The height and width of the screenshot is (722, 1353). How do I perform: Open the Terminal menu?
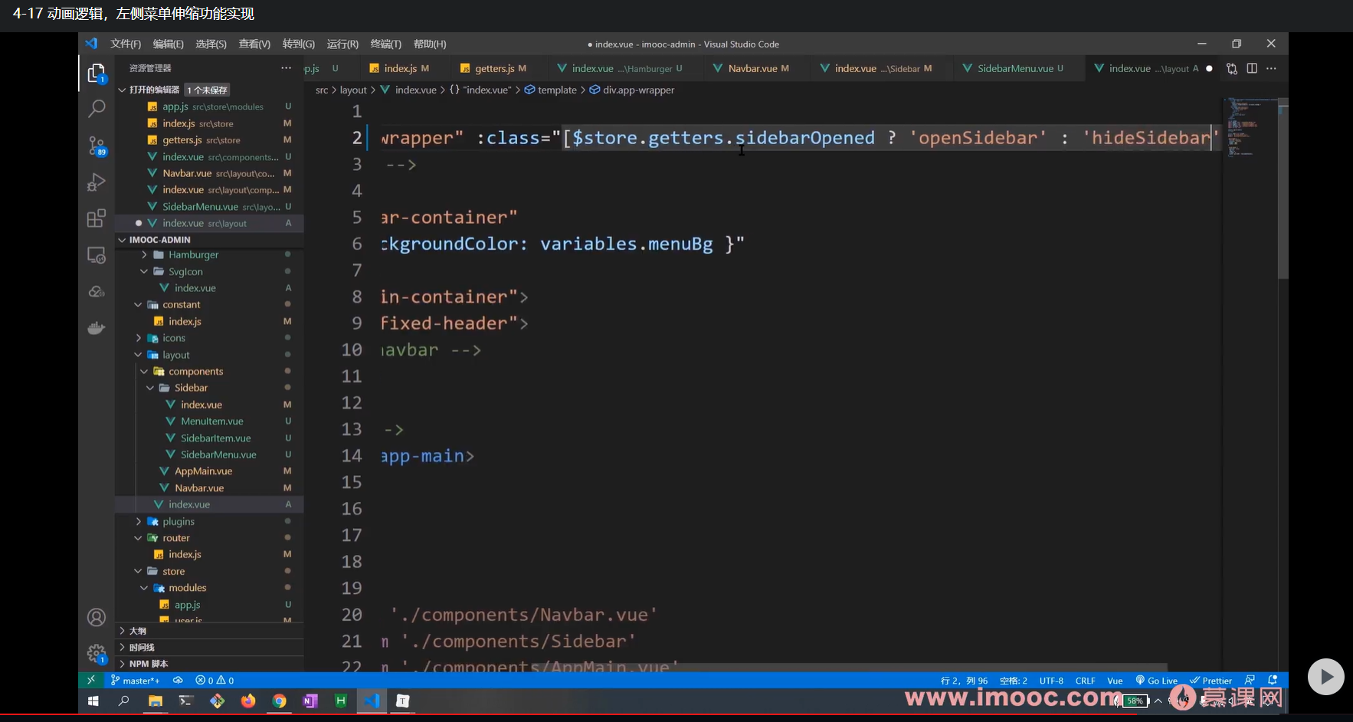(385, 44)
